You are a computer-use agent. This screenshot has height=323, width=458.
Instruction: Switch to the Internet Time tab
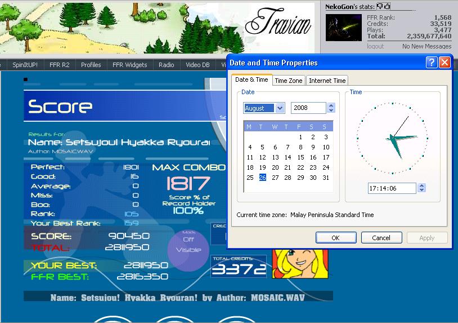tap(327, 81)
